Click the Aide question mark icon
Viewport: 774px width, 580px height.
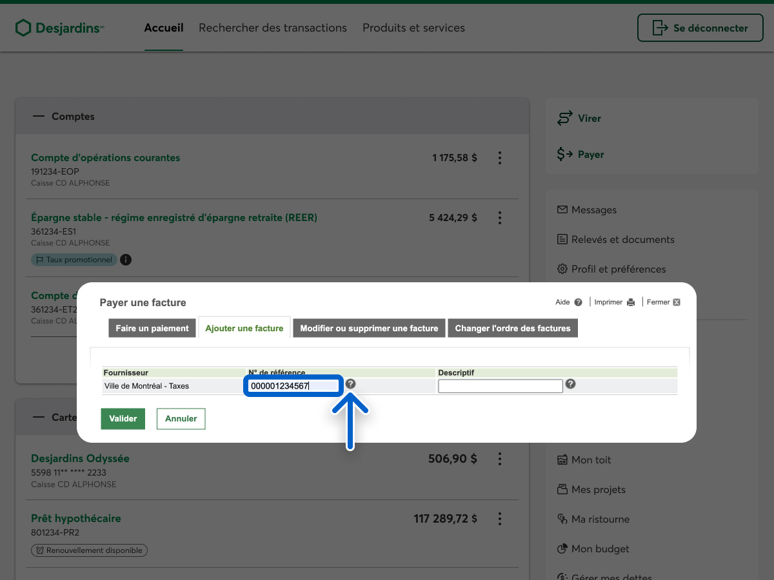tap(578, 302)
